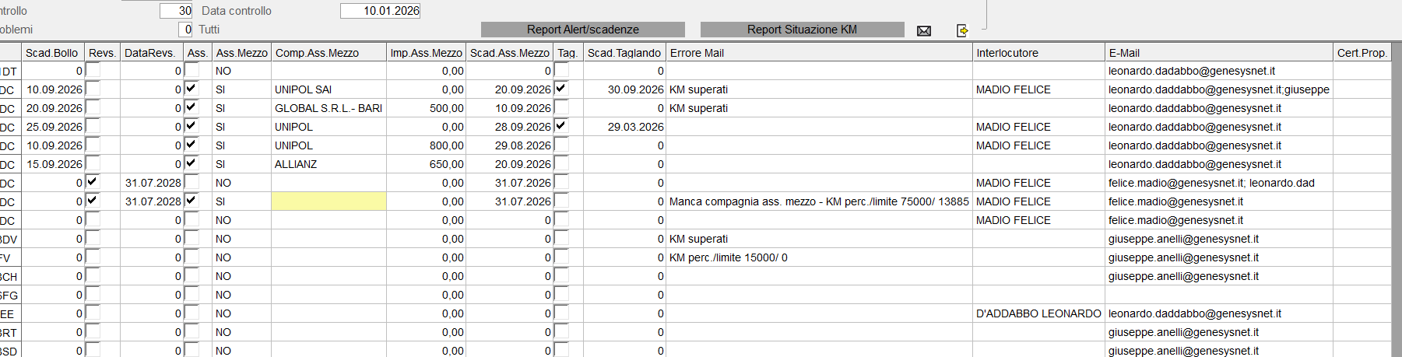Enable Tag. checkbox in GLOBAL S.R.L. row
1402x357 pixels.
[561, 107]
